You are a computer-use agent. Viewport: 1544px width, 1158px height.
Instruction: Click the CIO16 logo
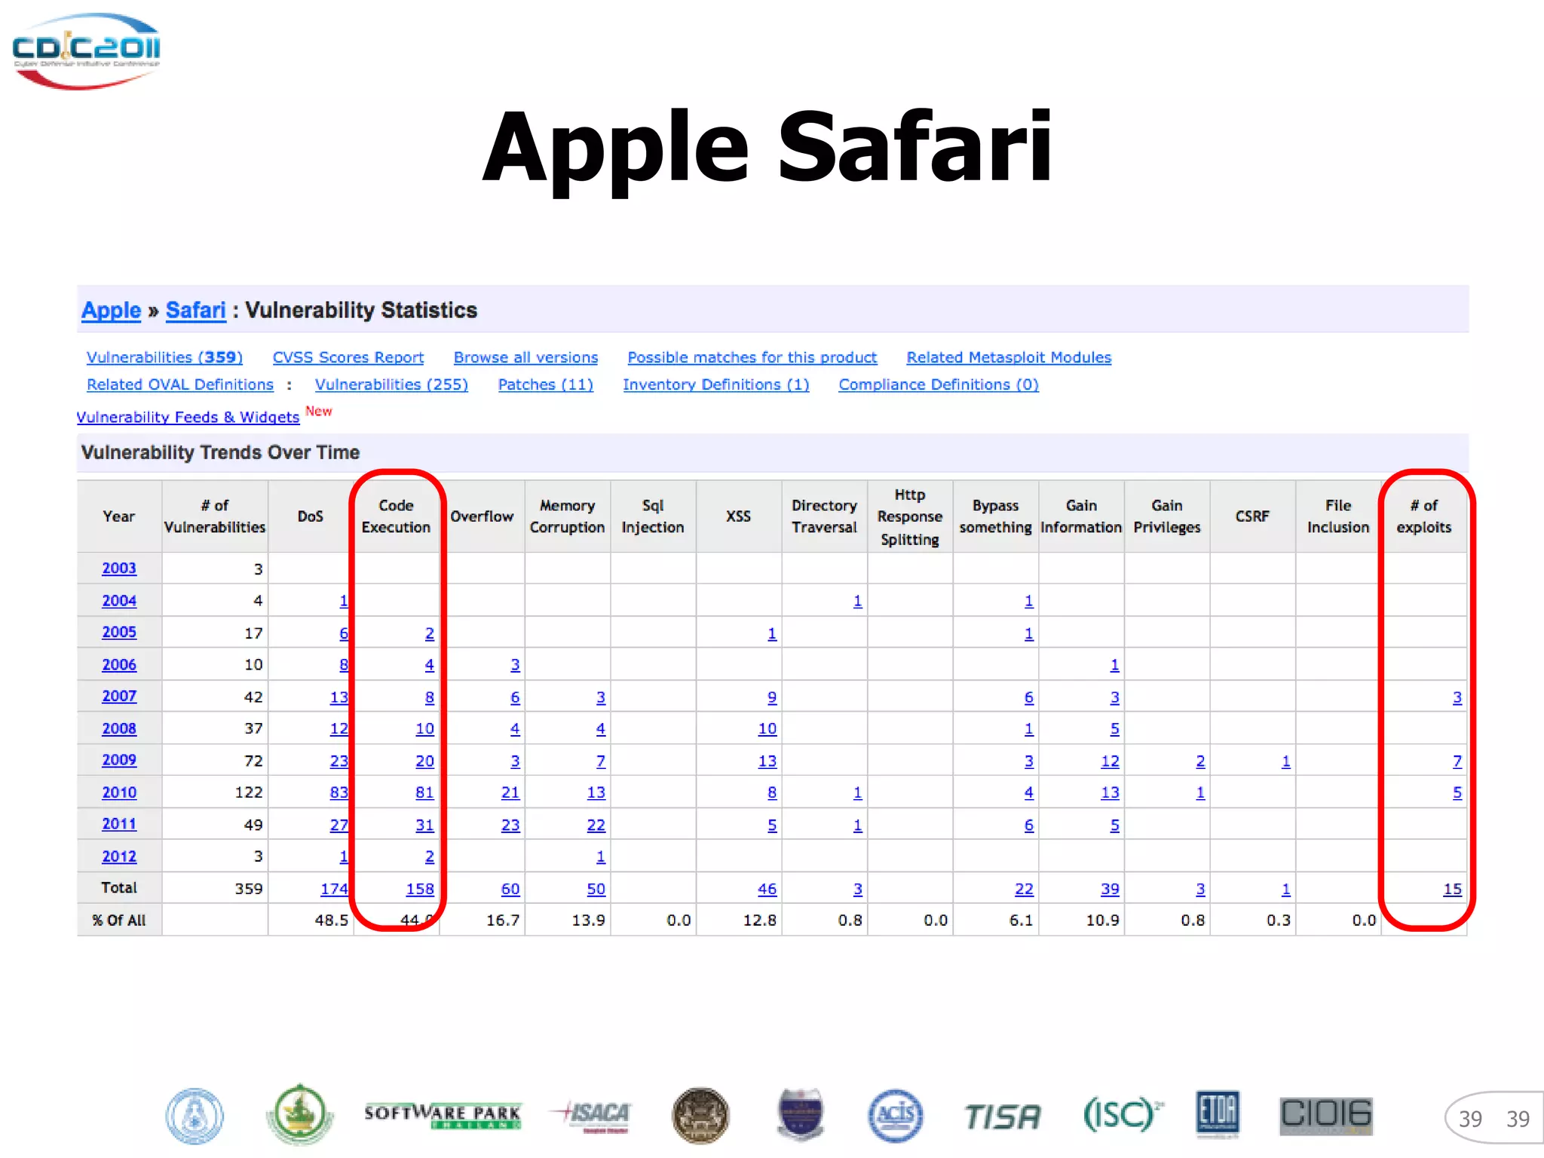(1326, 1116)
